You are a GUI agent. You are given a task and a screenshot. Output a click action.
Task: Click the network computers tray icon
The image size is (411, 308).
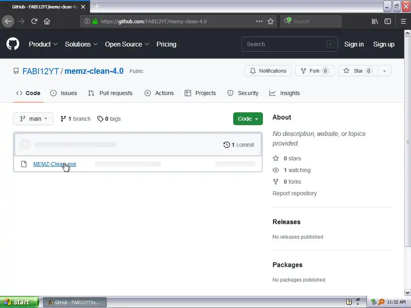[x=374, y=302]
